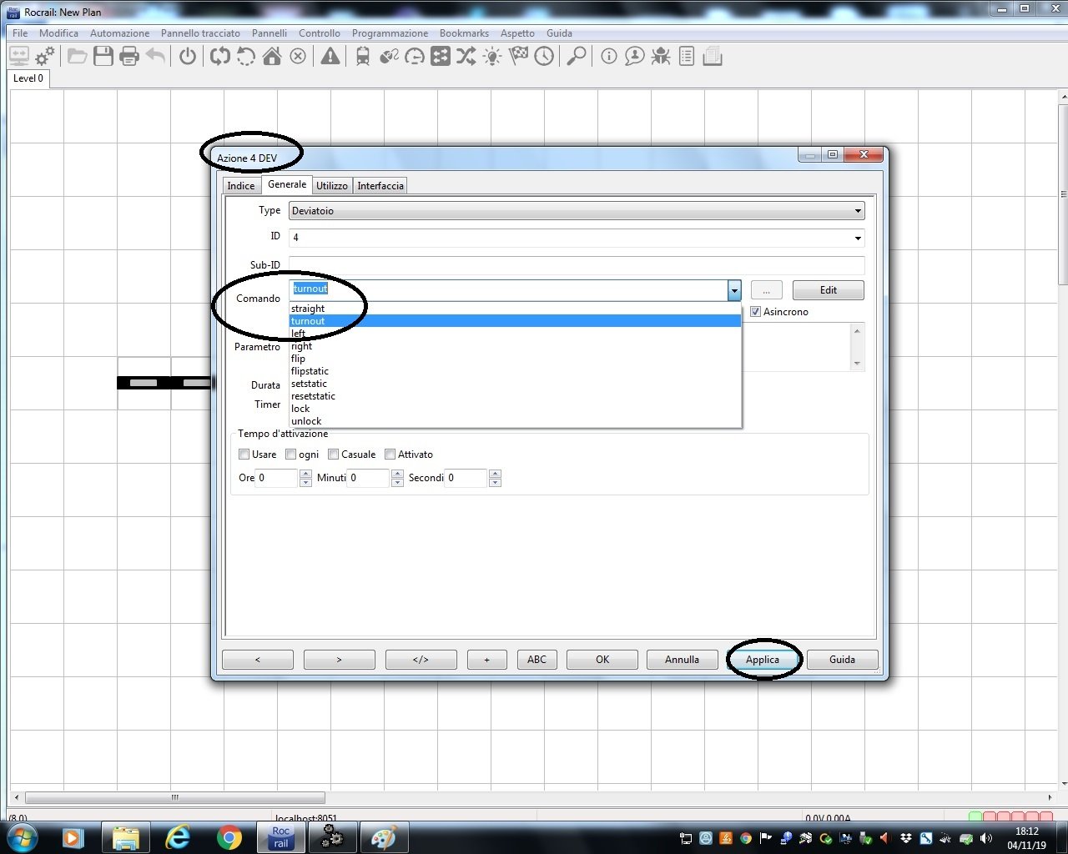Click the Edit button beside Comando

pyautogui.click(x=828, y=290)
